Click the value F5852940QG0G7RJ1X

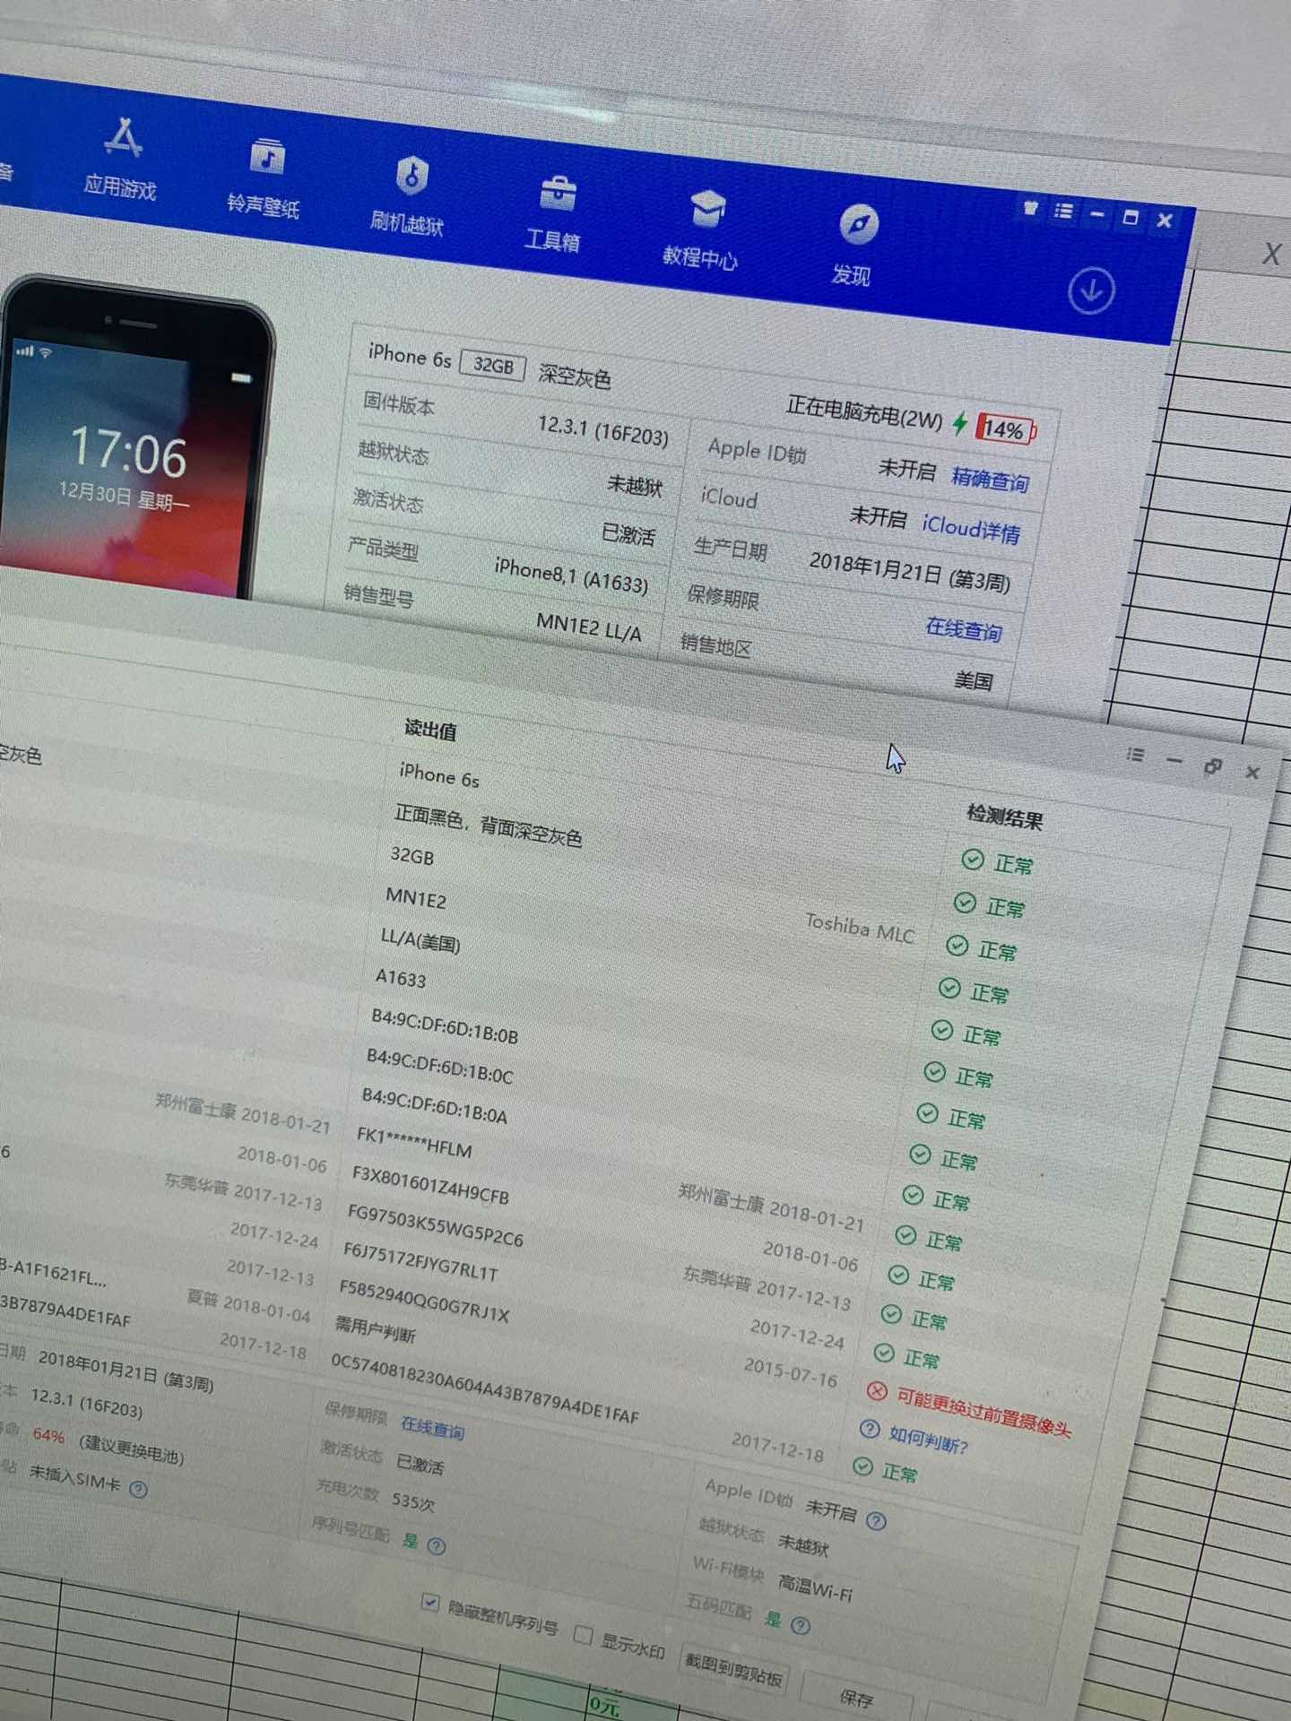pos(424,1301)
